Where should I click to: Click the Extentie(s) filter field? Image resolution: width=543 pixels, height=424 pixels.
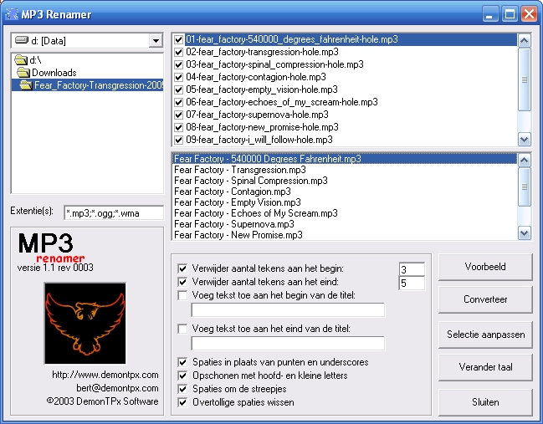coord(114,213)
